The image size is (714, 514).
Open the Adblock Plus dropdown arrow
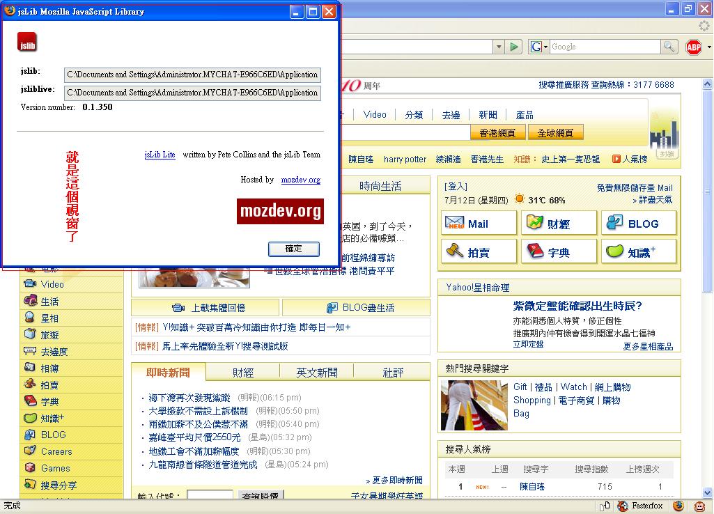point(708,47)
